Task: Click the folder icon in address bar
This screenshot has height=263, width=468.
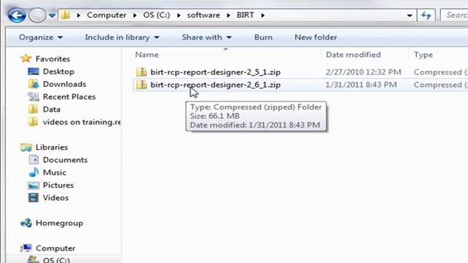Action: click(65, 15)
